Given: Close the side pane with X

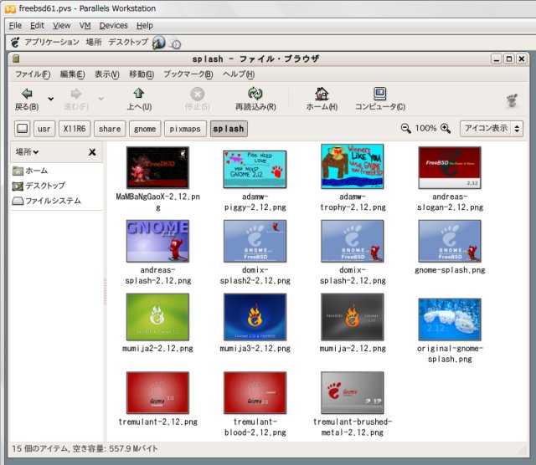Looking at the screenshot, I should 92,152.
